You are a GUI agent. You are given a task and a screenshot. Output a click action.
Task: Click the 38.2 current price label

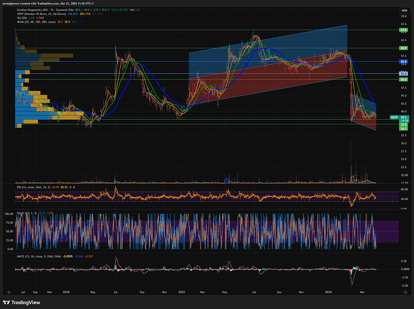[x=404, y=117]
